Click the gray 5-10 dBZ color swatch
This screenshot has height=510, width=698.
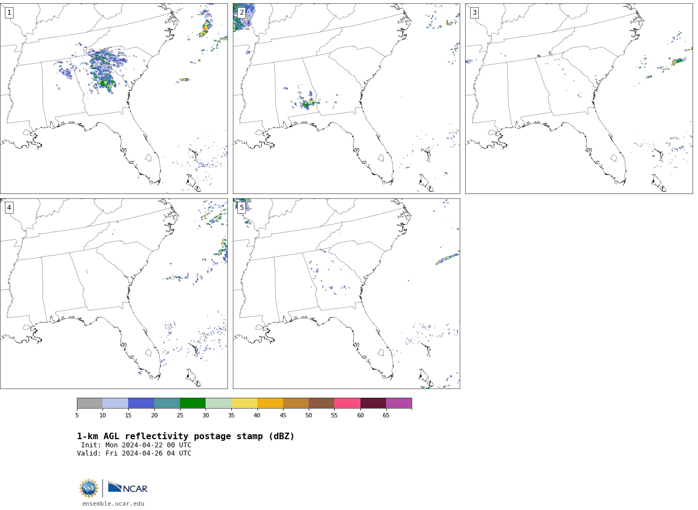pos(89,403)
